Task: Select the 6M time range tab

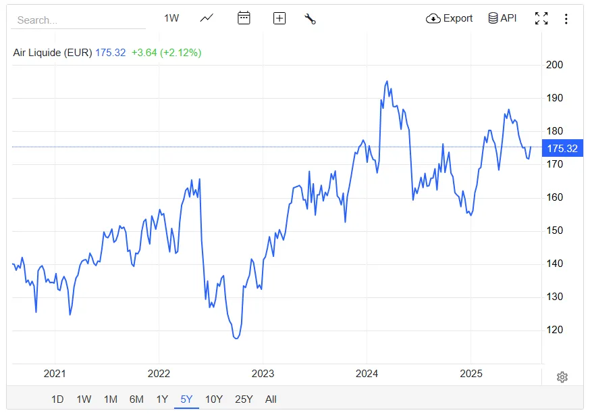Action: (136, 399)
